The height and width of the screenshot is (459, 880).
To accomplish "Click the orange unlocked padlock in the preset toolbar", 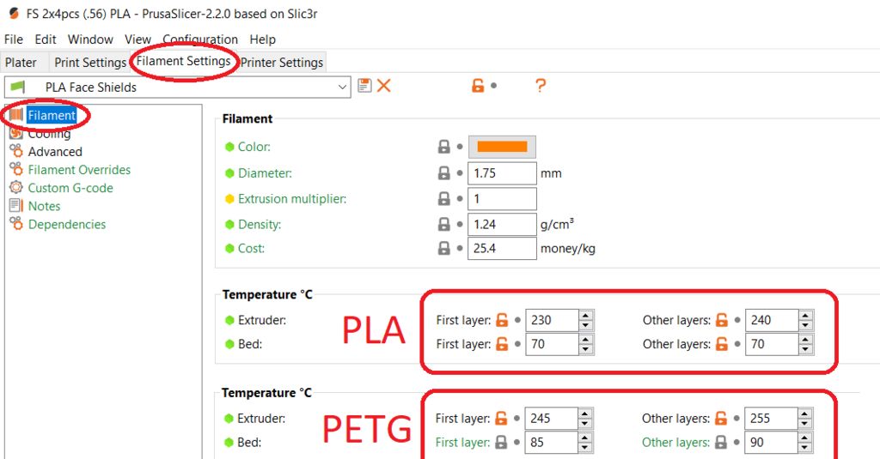I will point(478,85).
